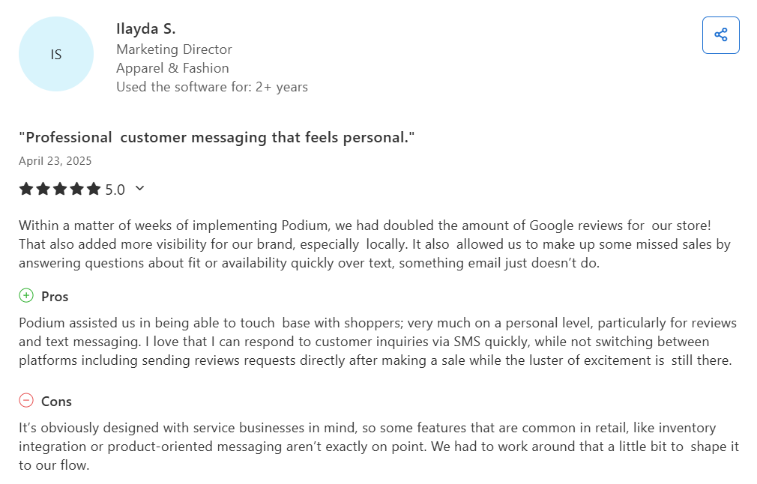
Task: Click the Cons paragraph about service businesses
Action: pos(375,447)
